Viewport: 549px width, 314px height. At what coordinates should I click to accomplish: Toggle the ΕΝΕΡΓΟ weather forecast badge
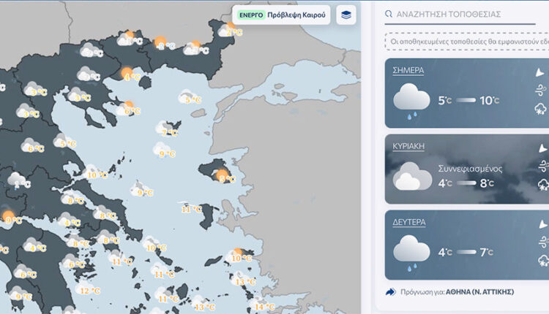251,15
